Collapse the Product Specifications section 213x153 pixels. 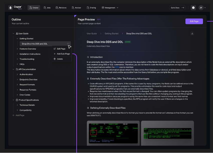coord(13,100)
